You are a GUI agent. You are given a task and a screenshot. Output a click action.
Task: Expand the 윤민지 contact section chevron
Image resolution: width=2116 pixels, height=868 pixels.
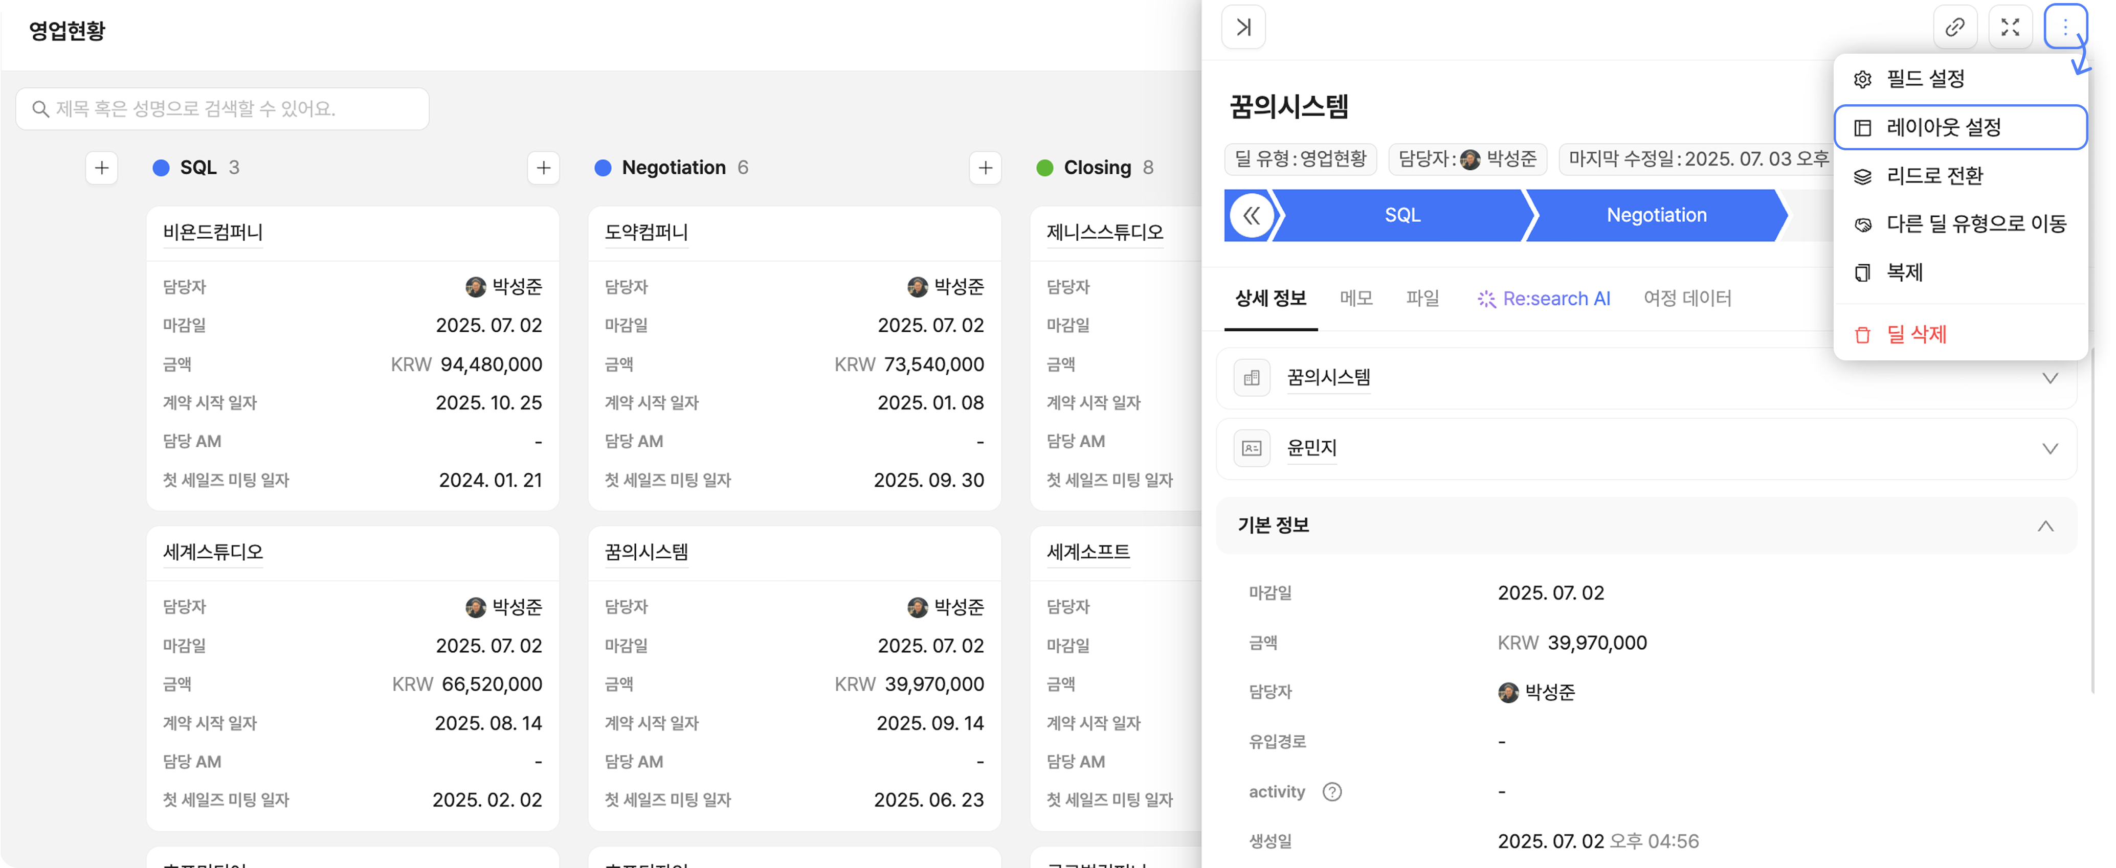pos(2050,448)
